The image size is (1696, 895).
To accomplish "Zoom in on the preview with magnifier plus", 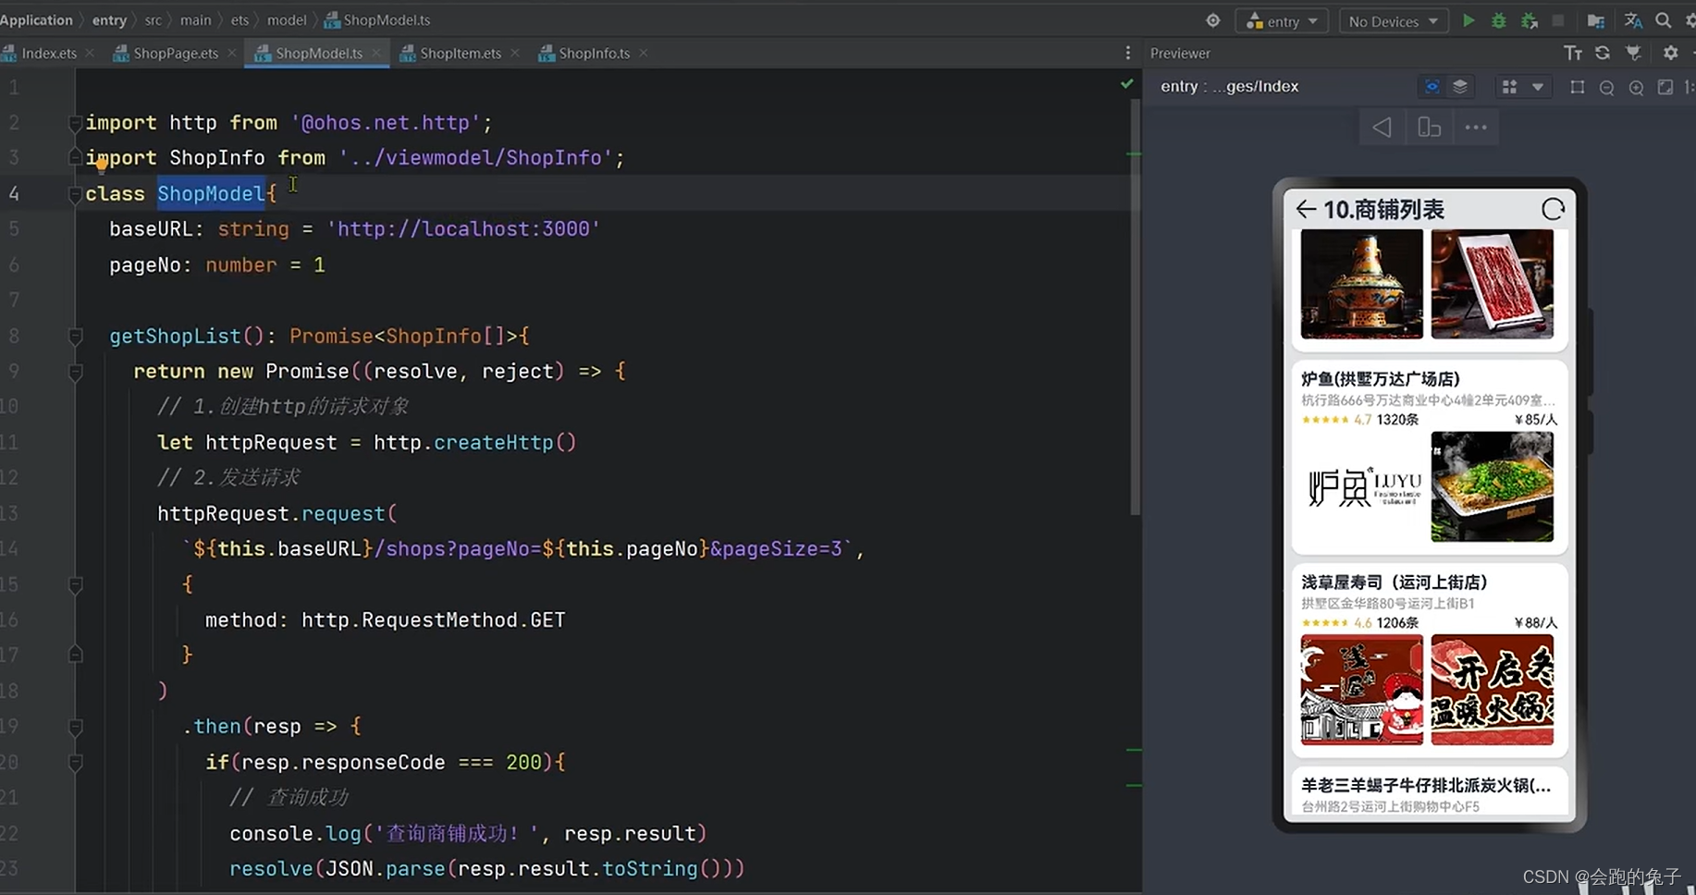I will pyautogui.click(x=1637, y=87).
